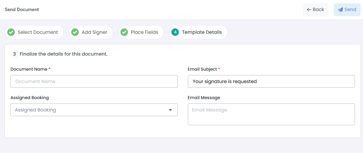The height and width of the screenshot is (153, 363).
Task: Click the green checkmark beside Add Signer
Action: click(x=75, y=32)
